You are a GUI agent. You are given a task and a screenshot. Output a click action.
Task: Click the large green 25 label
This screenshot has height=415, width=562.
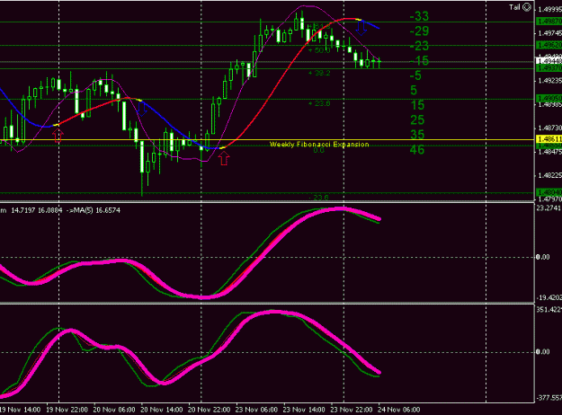click(417, 120)
